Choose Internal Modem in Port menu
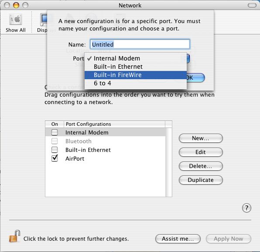 (136, 58)
